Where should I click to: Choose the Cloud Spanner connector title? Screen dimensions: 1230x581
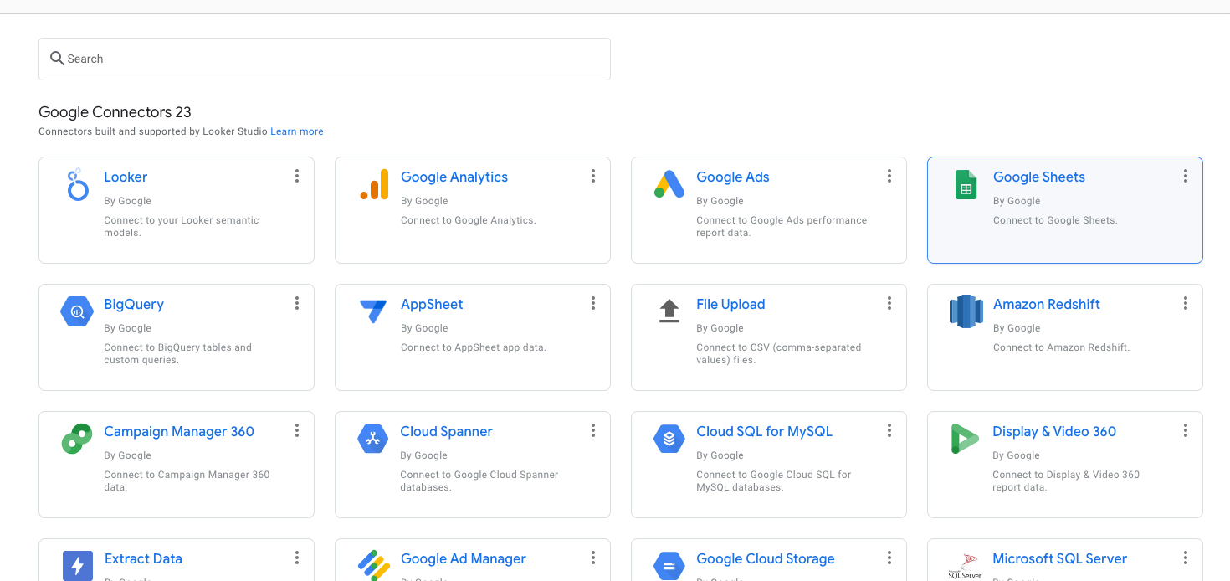click(x=446, y=431)
